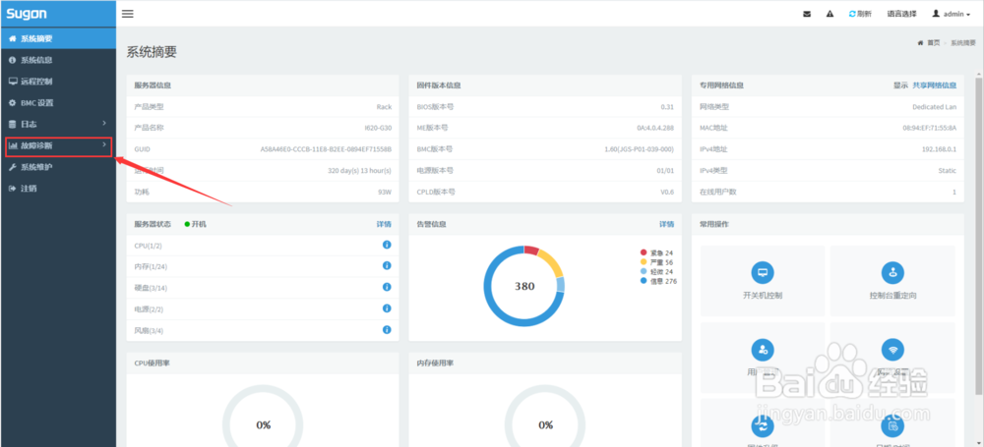Click the network type Dedicated Lan
984x447 pixels.
935,106
